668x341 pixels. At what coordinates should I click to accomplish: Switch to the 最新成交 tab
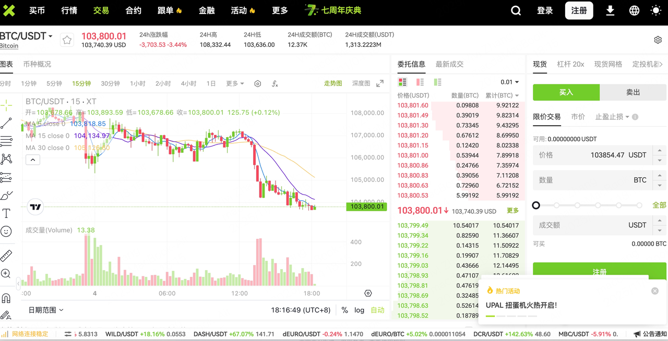click(x=449, y=64)
